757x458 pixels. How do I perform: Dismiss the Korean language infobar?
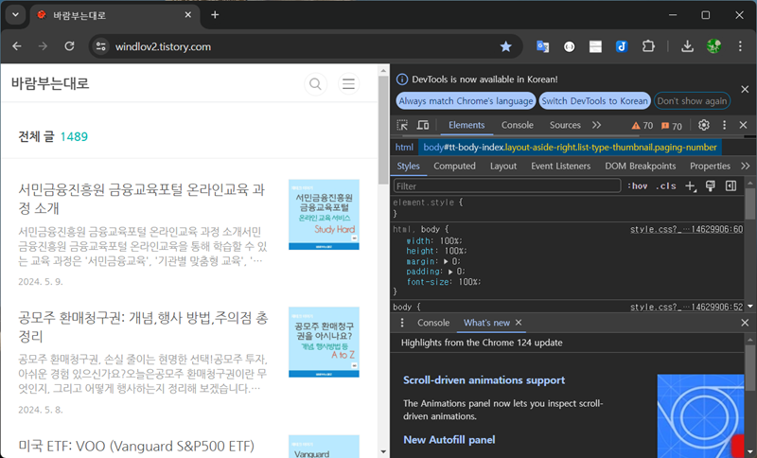click(x=745, y=89)
